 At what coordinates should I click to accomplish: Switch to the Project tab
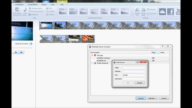(44, 4)
